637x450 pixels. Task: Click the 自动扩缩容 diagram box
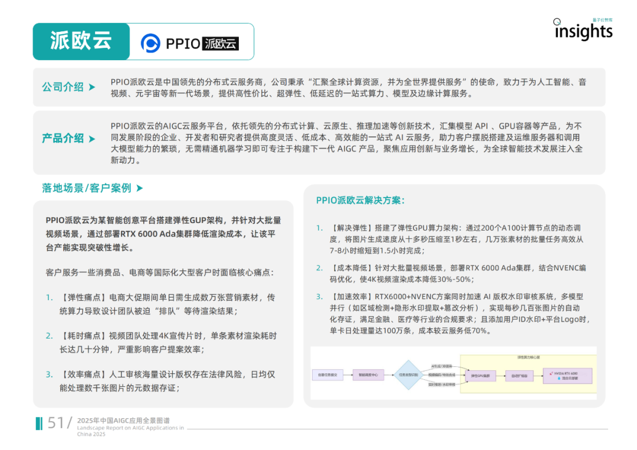coord(519,376)
